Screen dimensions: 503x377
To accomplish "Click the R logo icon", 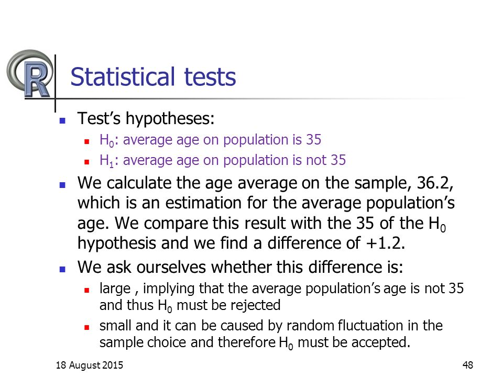I will pyautogui.click(x=30, y=73).
